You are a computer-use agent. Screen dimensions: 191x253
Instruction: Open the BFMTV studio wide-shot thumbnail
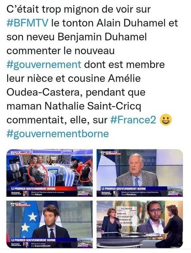coord(50,173)
